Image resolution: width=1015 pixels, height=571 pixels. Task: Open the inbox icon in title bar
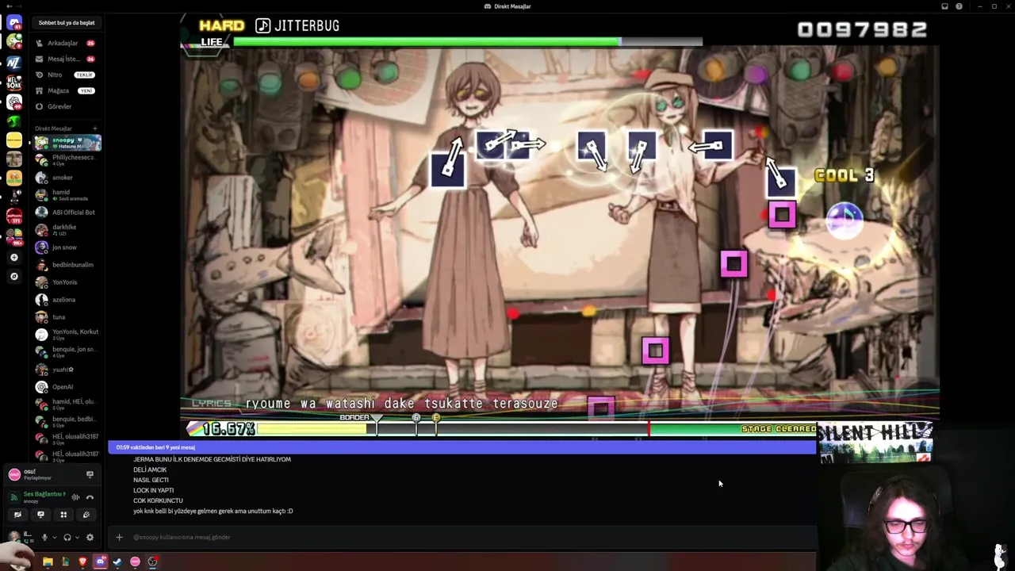click(944, 6)
